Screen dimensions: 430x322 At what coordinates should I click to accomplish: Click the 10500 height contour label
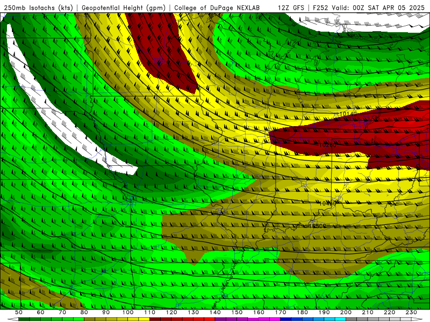click(317, 226)
